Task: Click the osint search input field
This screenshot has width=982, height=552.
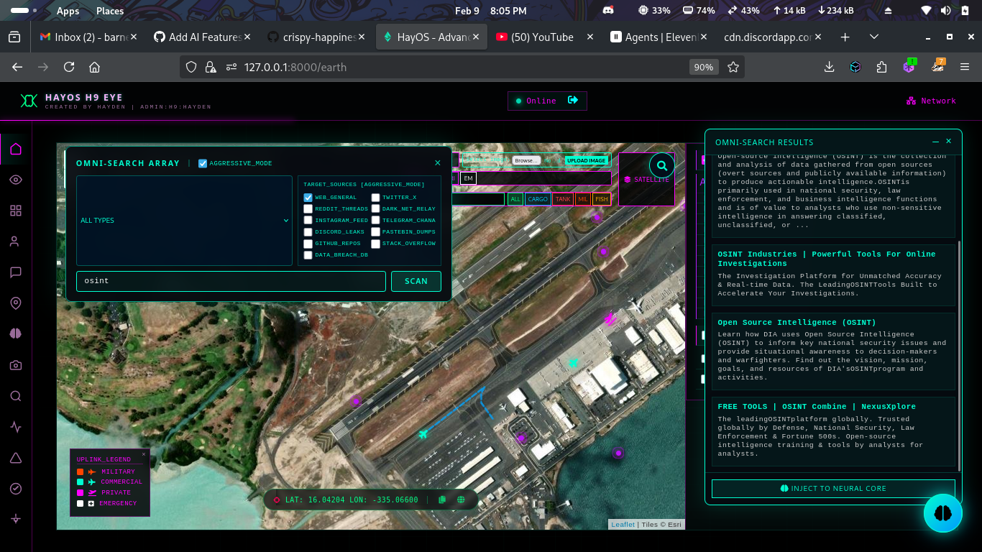Action: (231, 281)
